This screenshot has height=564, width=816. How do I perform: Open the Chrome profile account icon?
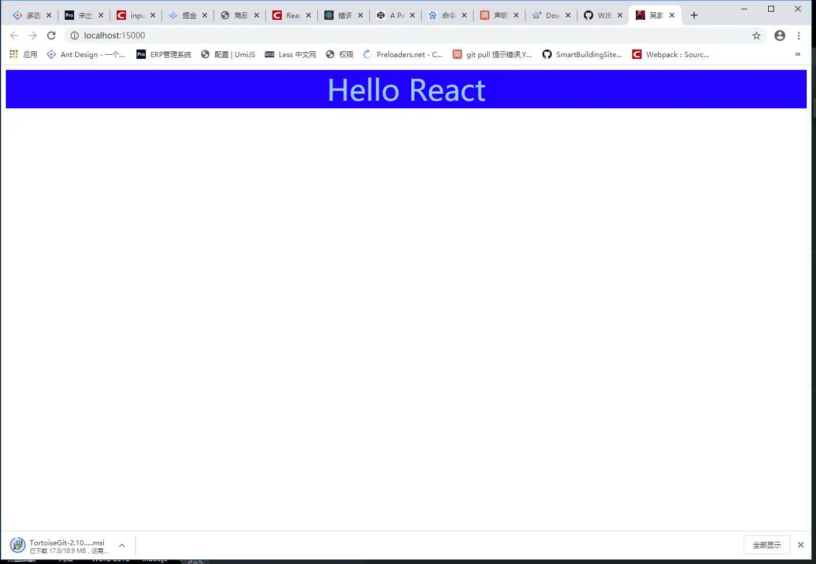pos(780,36)
